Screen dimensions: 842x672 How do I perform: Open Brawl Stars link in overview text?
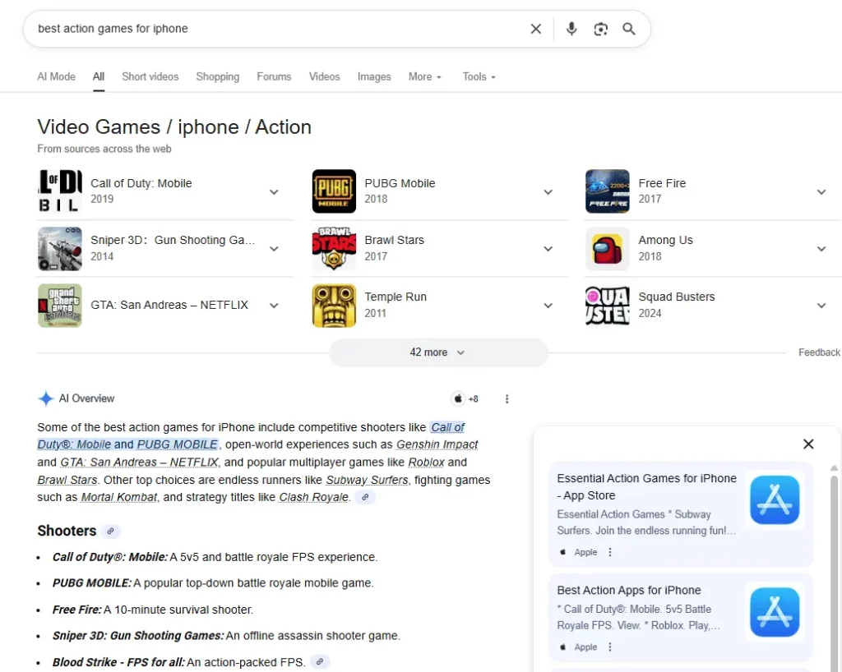(67, 480)
